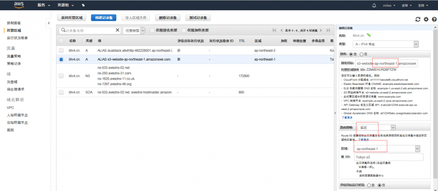Viewport: 438px width, 191px height.
Task: Click the 创建记录集 button
Action: point(104,17)
